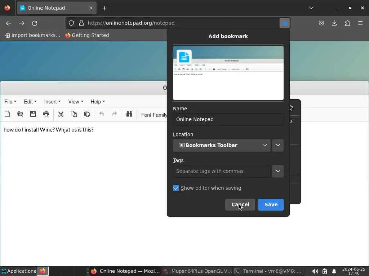The image size is (369, 276).
Task: Select the Online Notepad browser tab
Action: [x=57, y=8]
